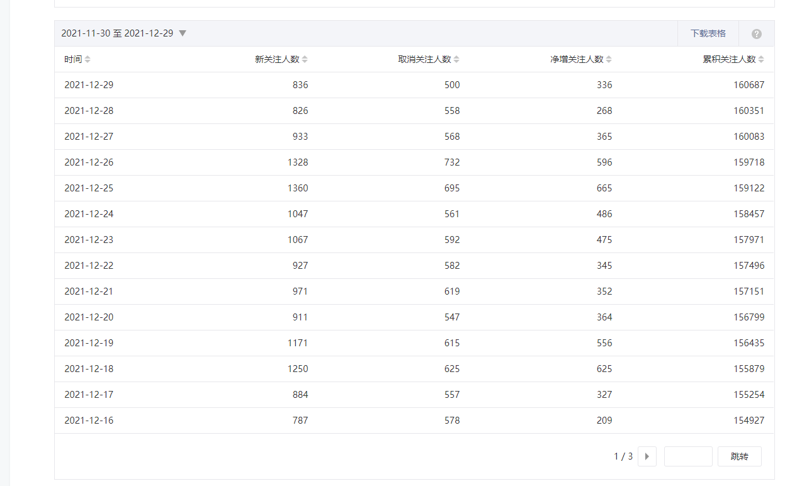Click the 跳转 jump button

tap(740, 456)
